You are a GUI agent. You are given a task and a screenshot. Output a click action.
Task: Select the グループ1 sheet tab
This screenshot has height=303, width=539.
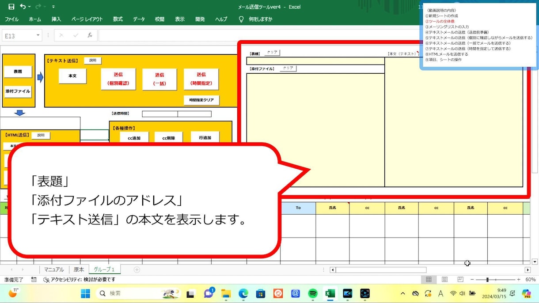pyautogui.click(x=104, y=269)
